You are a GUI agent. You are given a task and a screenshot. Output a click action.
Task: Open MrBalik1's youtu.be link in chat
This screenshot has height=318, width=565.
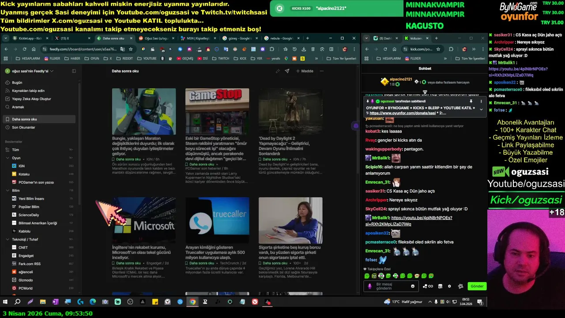coord(409,221)
